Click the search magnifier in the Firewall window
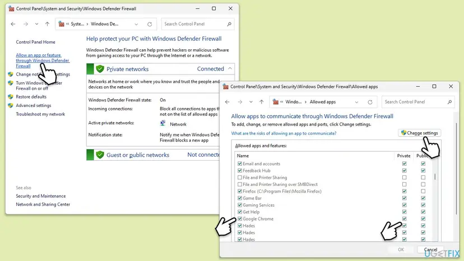464x261 pixels. coord(229,24)
